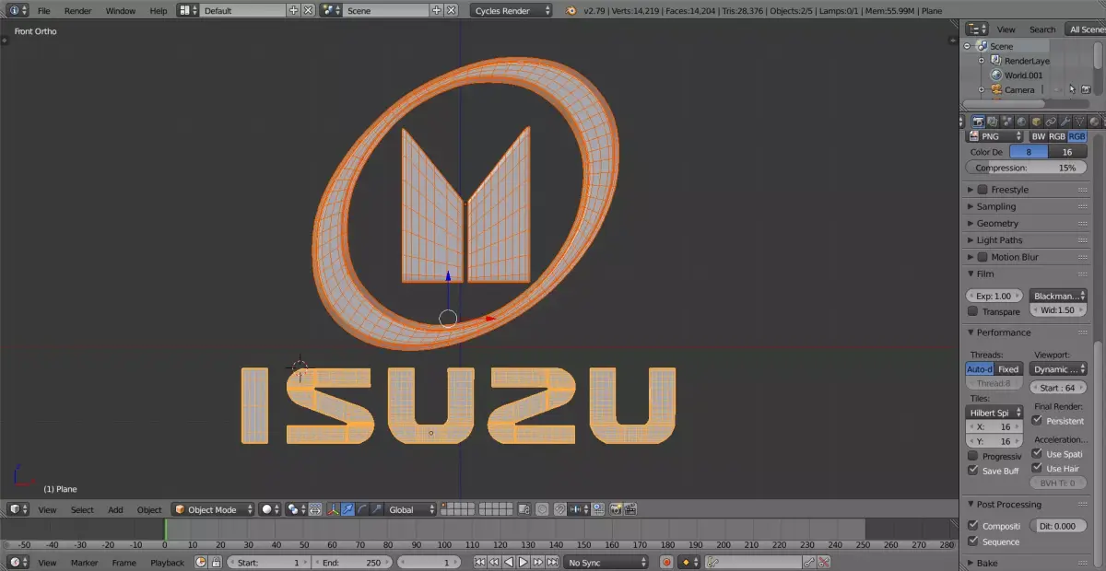Viewport: 1106px width, 571px height.
Task: Open the 3D view editor type selector
Action: coord(18,509)
